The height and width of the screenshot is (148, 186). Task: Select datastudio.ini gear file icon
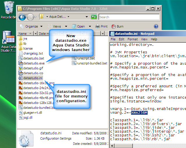[21, 78]
